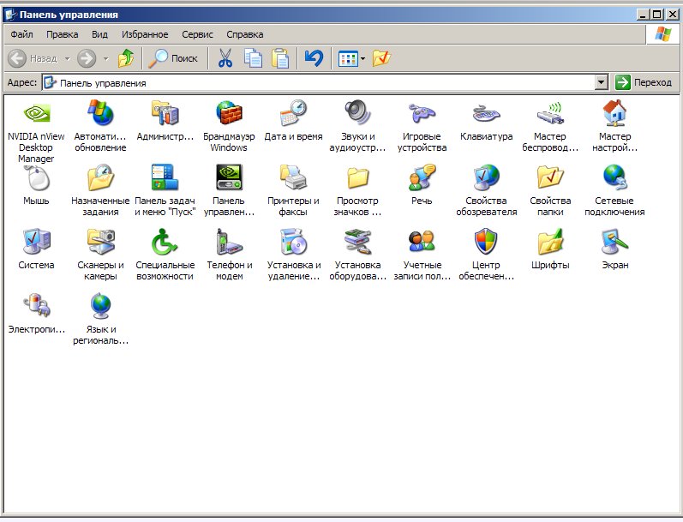
Task: Open the Вид menu
Action: (x=99, y=34)
